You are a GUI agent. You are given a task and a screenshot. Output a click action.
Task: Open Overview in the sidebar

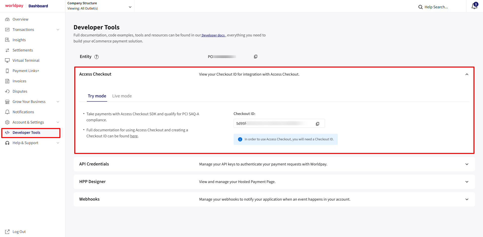(x=20, y=19)
